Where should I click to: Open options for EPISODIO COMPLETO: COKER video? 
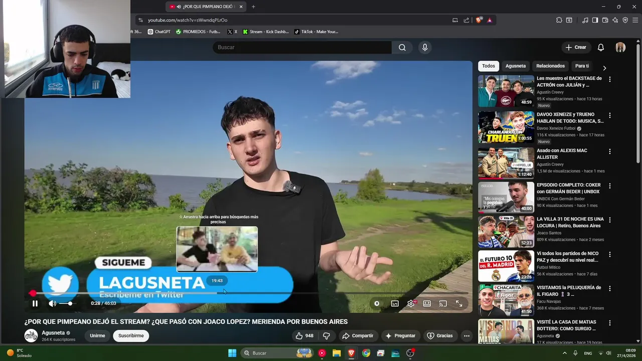610,186
